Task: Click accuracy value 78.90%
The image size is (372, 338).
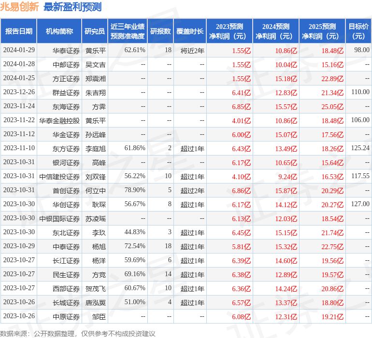Action: pyautogui.click(x=135, y=190)
